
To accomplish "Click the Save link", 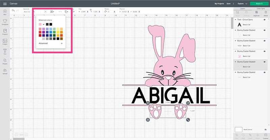I will click(228, 3).
